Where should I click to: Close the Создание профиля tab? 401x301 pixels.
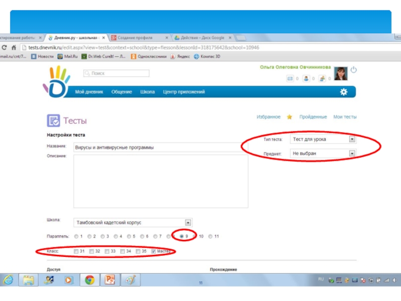(167, 38)
